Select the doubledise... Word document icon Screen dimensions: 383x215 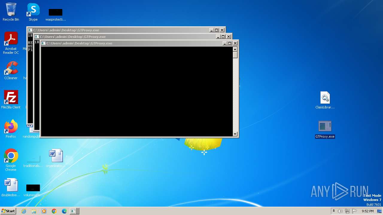(11, 188)
